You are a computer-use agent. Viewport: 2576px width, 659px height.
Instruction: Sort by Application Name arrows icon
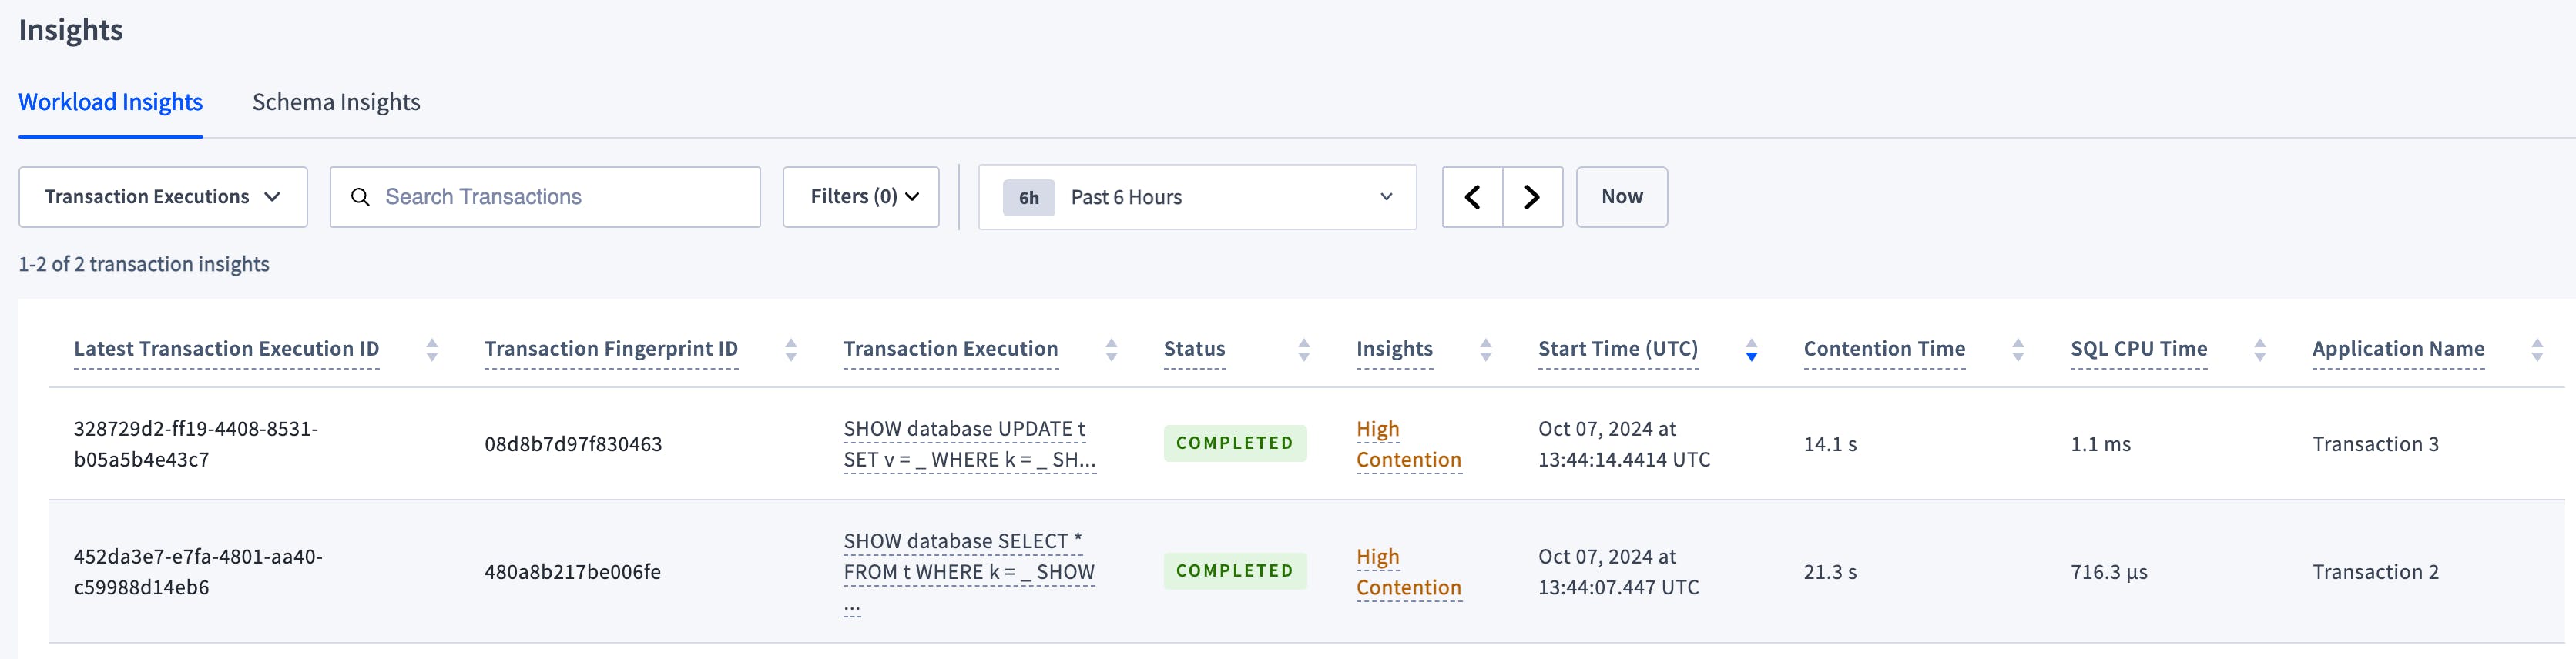coord(2536,349)
